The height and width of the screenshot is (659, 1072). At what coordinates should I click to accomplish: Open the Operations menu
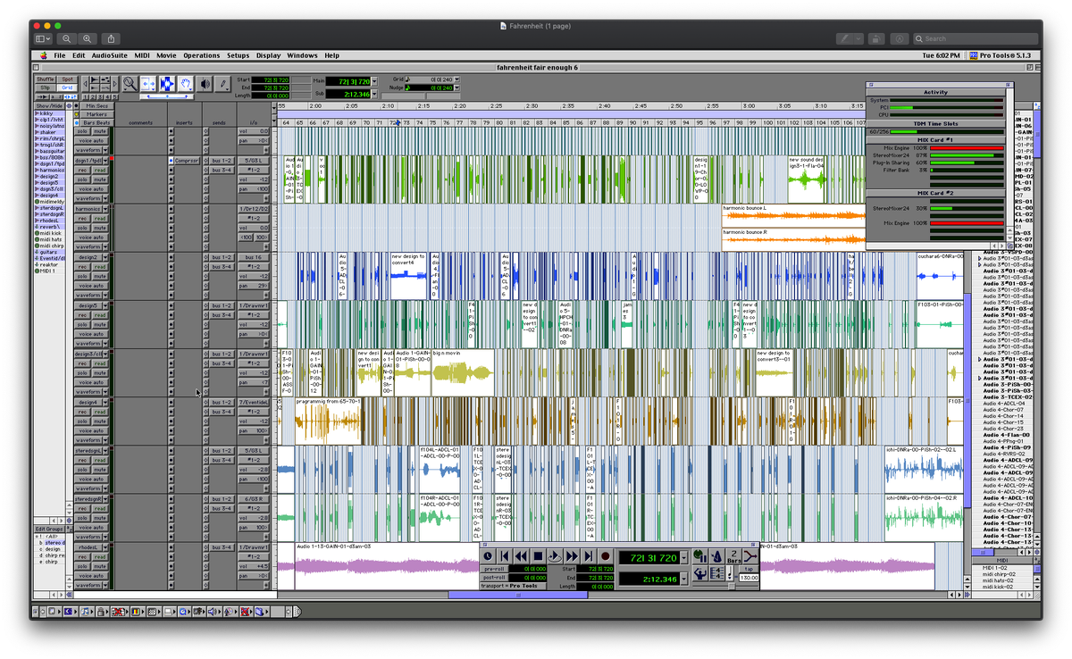pos(202,55)
